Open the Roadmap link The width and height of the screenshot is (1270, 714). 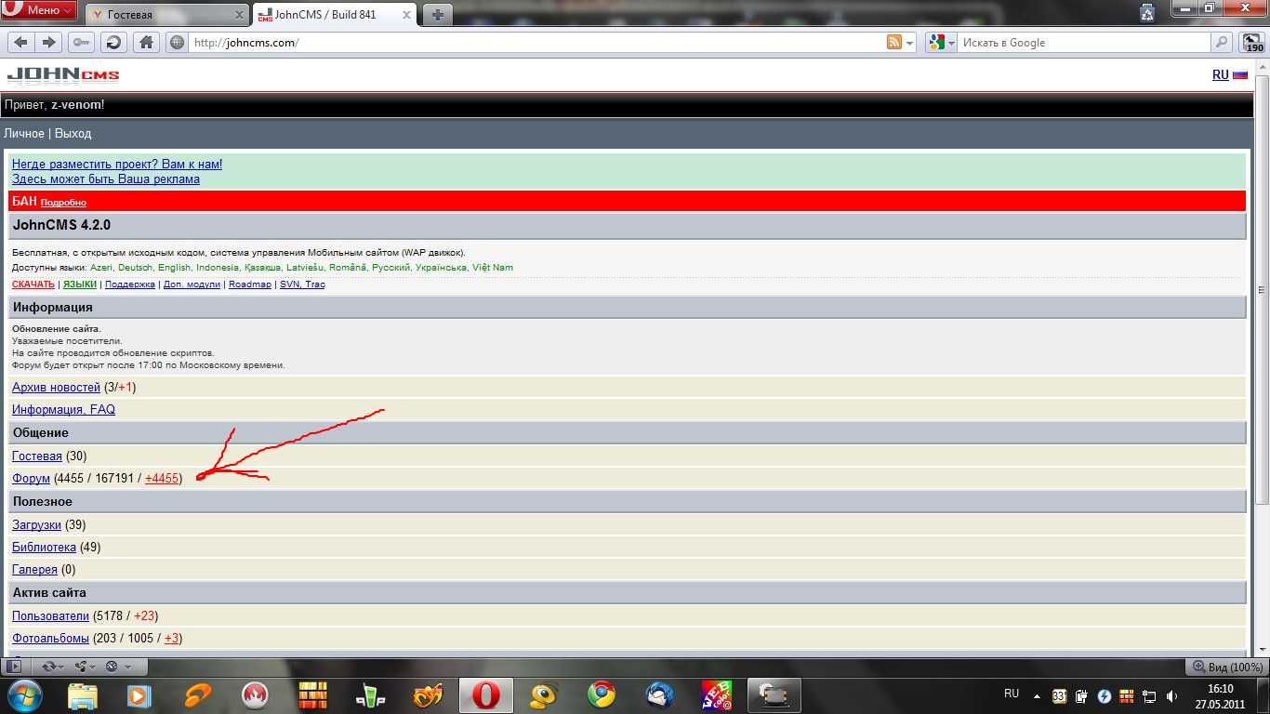click(x=250, y=284)
